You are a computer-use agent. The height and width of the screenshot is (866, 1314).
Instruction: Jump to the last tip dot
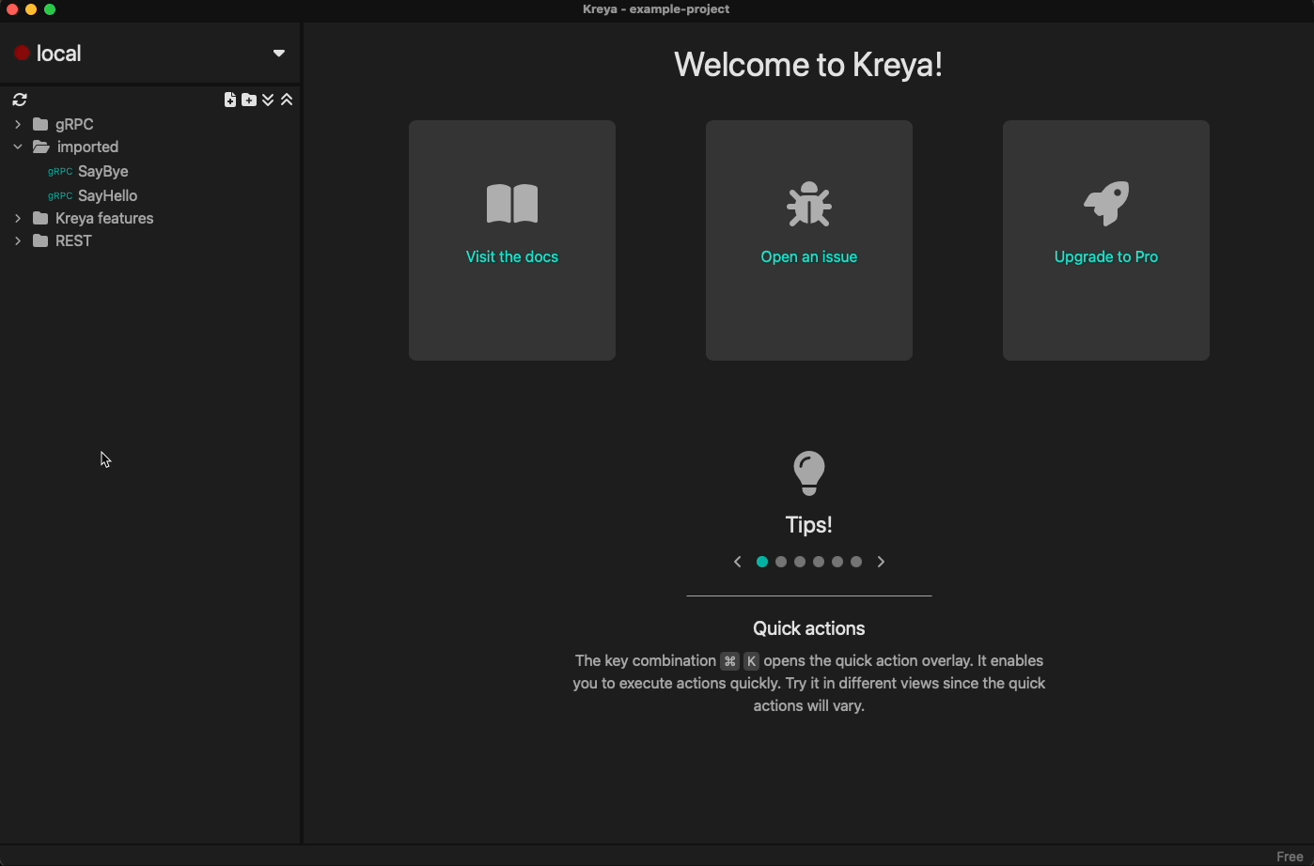tap(856, 563)
